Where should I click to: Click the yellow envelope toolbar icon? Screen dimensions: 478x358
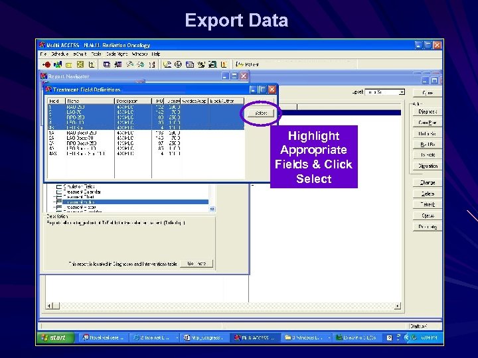(69, 65)
